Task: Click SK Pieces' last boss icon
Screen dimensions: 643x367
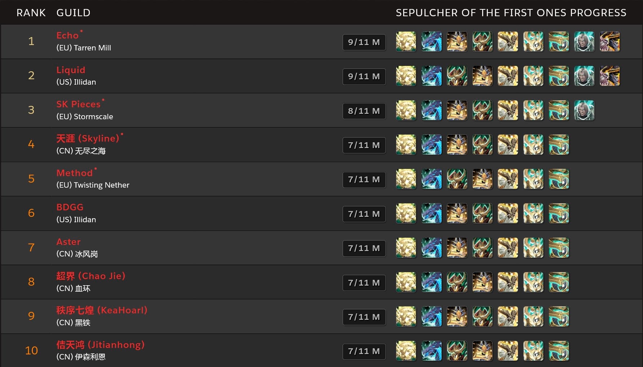Action: click(x=584, y=110)
